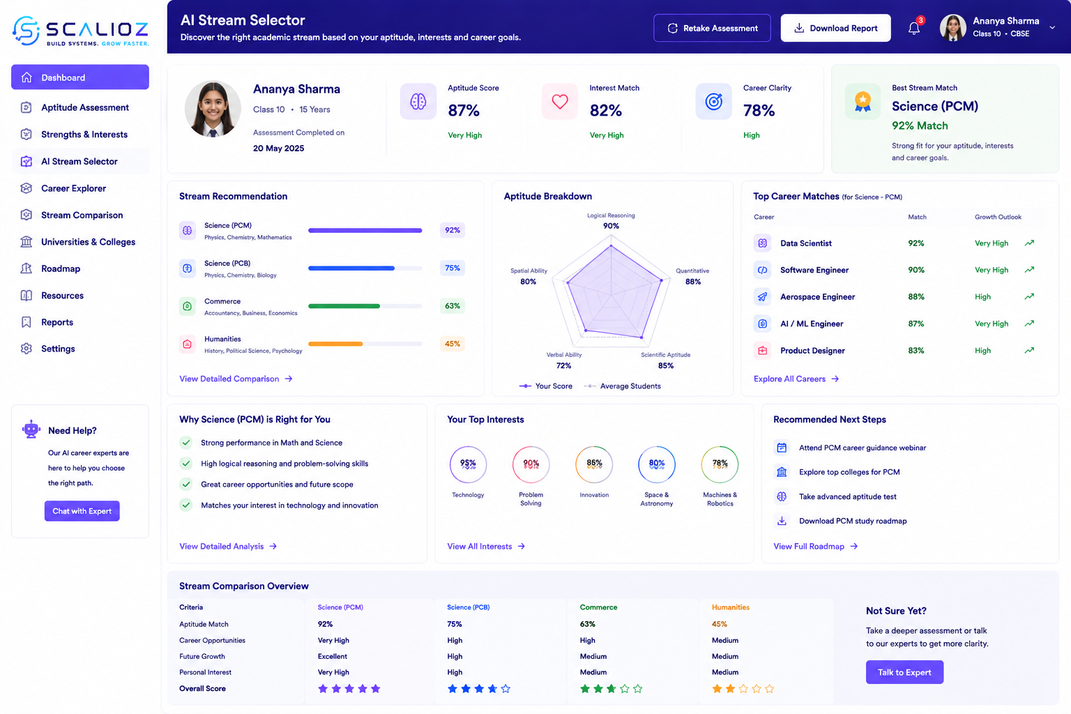Click the Retake Assessment button
Viewport: 1071px width, 714px height.
click(x=712, y=28)
